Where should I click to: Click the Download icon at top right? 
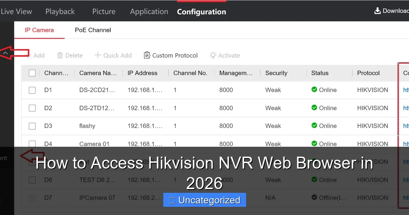(x=377, y=11)
